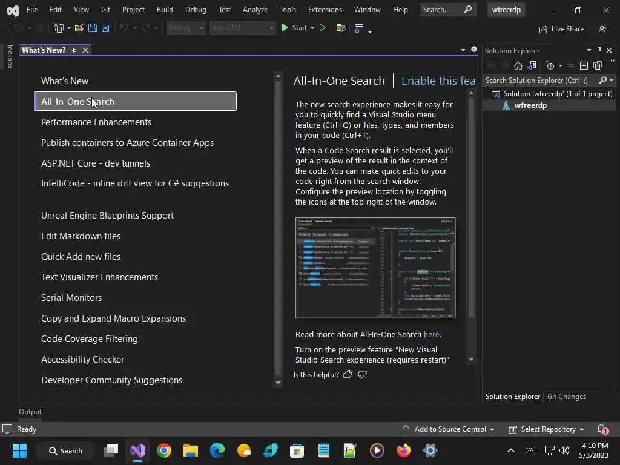Select Accessibility Checker item
The width and height of the screenshot is (620, 465).
point(82,360)
